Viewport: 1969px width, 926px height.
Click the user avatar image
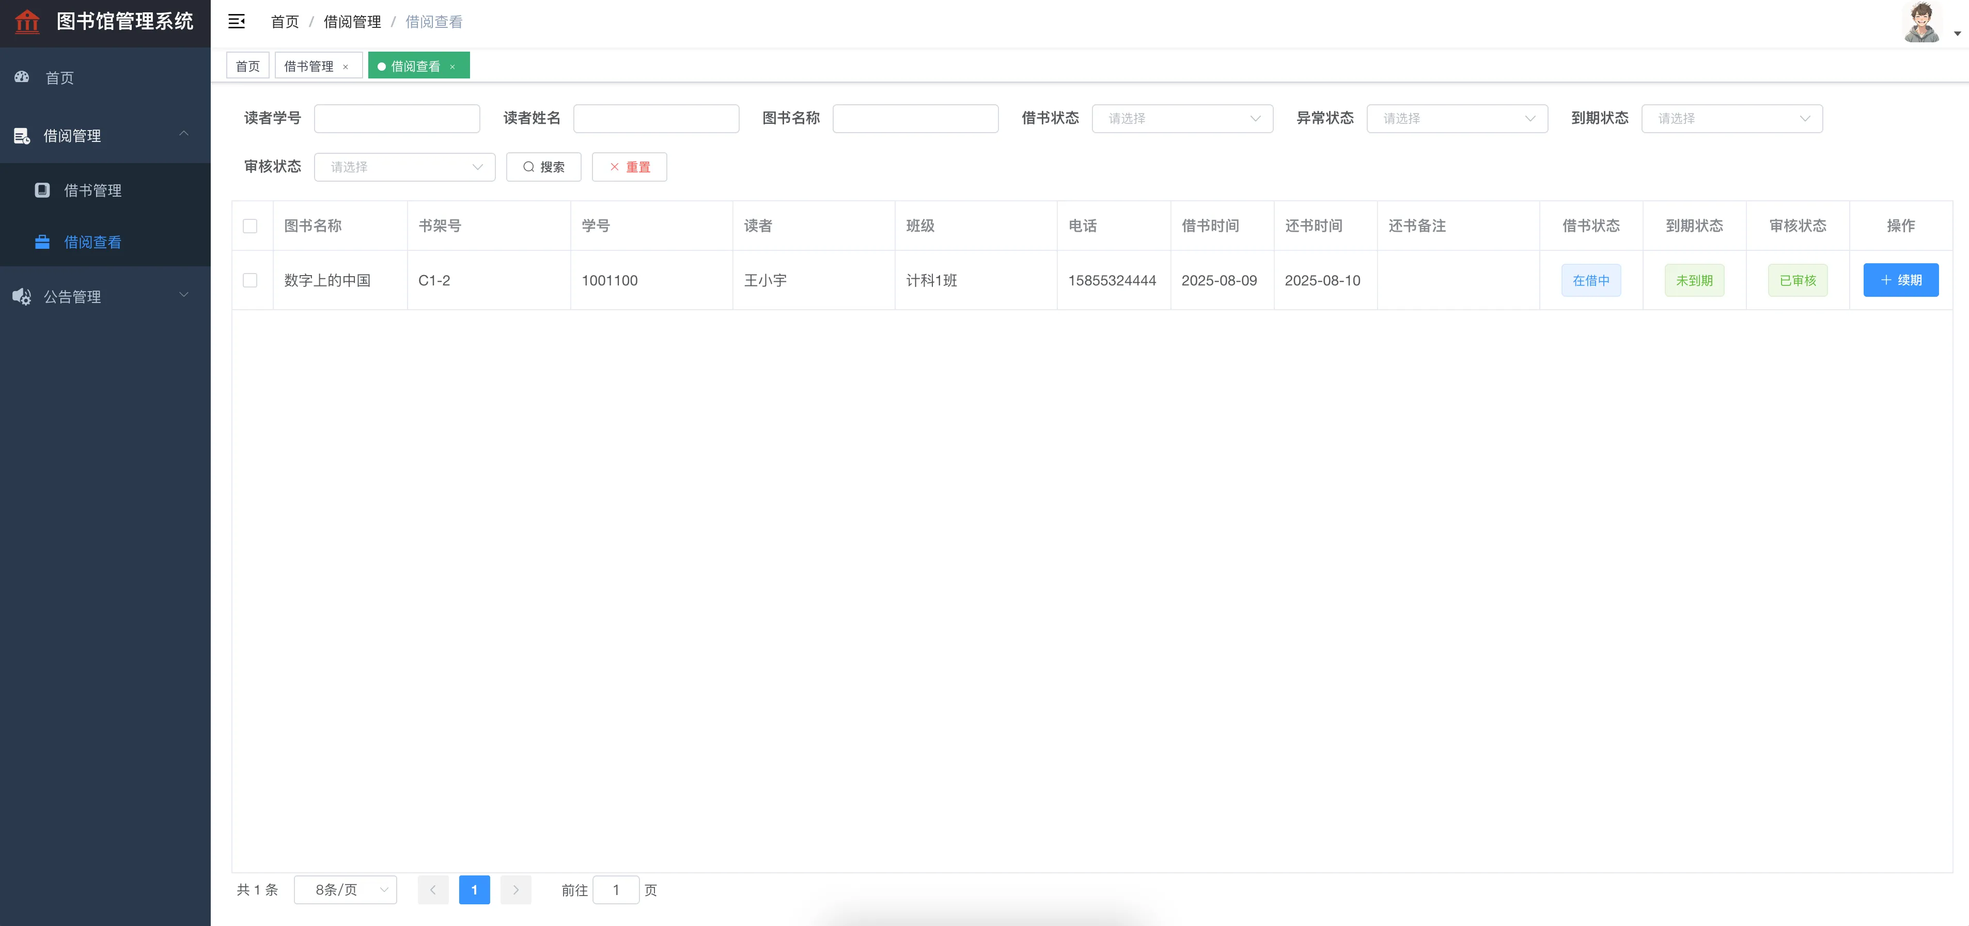click(x=1921, y=22)
